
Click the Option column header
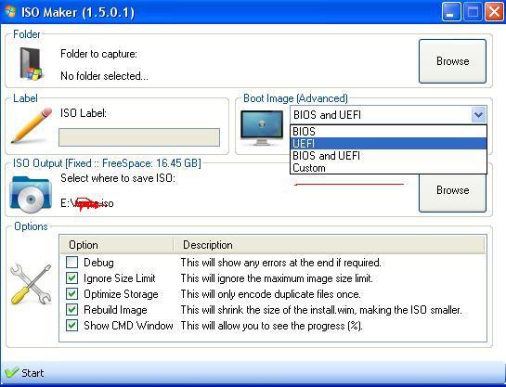click(x=116, y=245)
